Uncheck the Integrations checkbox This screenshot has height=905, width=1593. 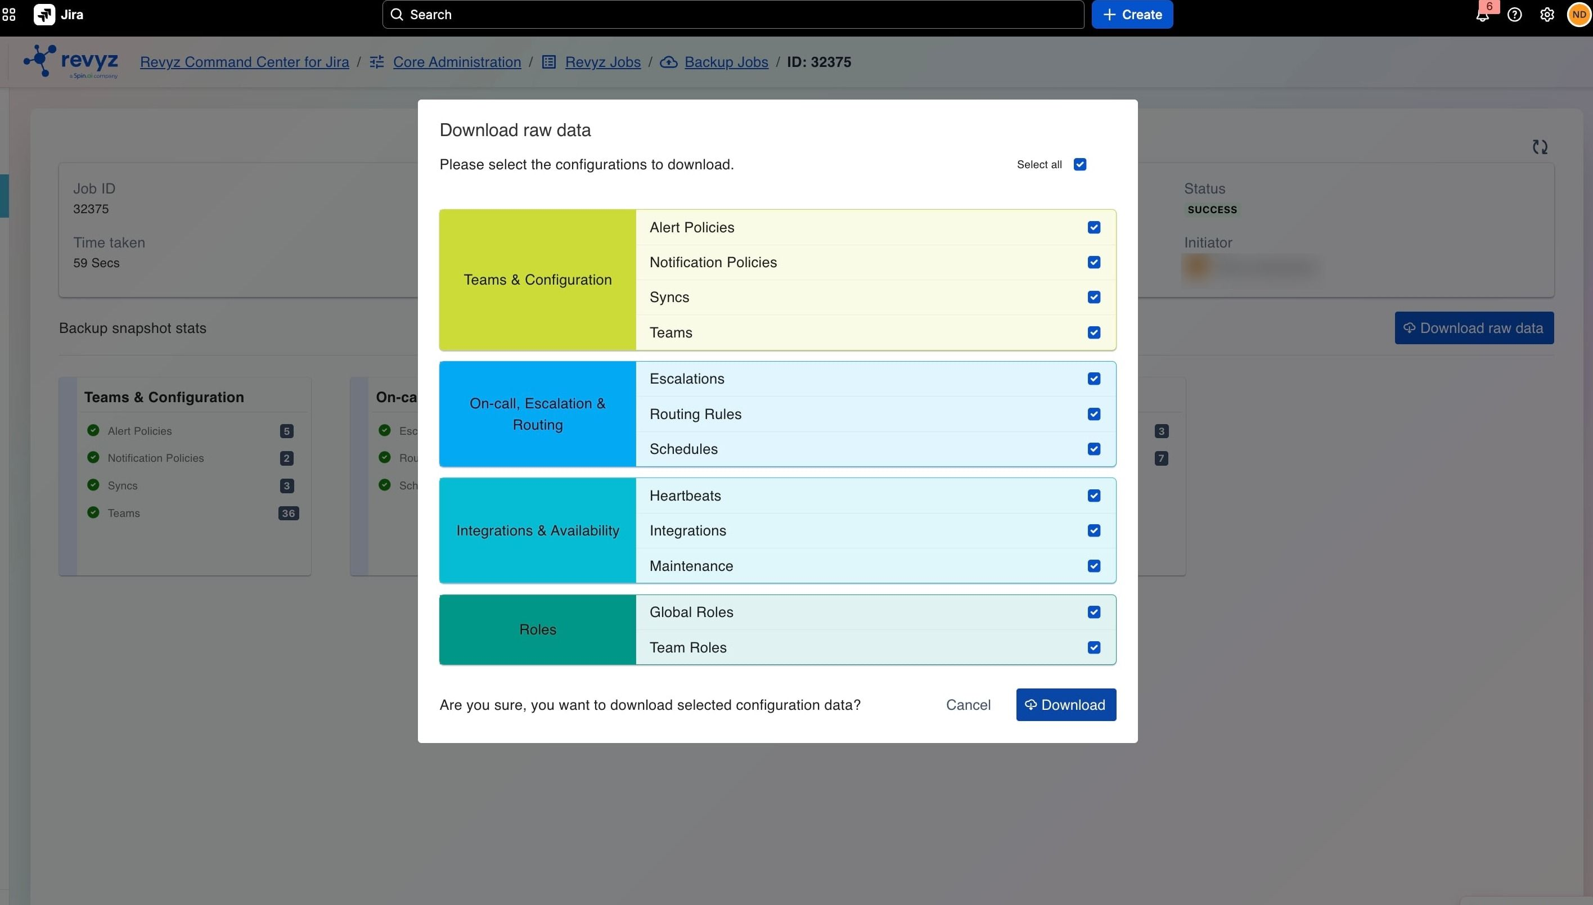1094,530
